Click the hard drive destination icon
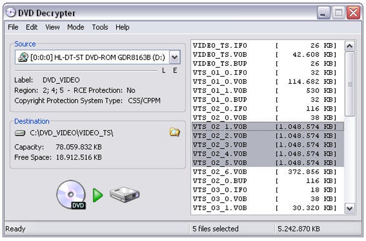 124,194
